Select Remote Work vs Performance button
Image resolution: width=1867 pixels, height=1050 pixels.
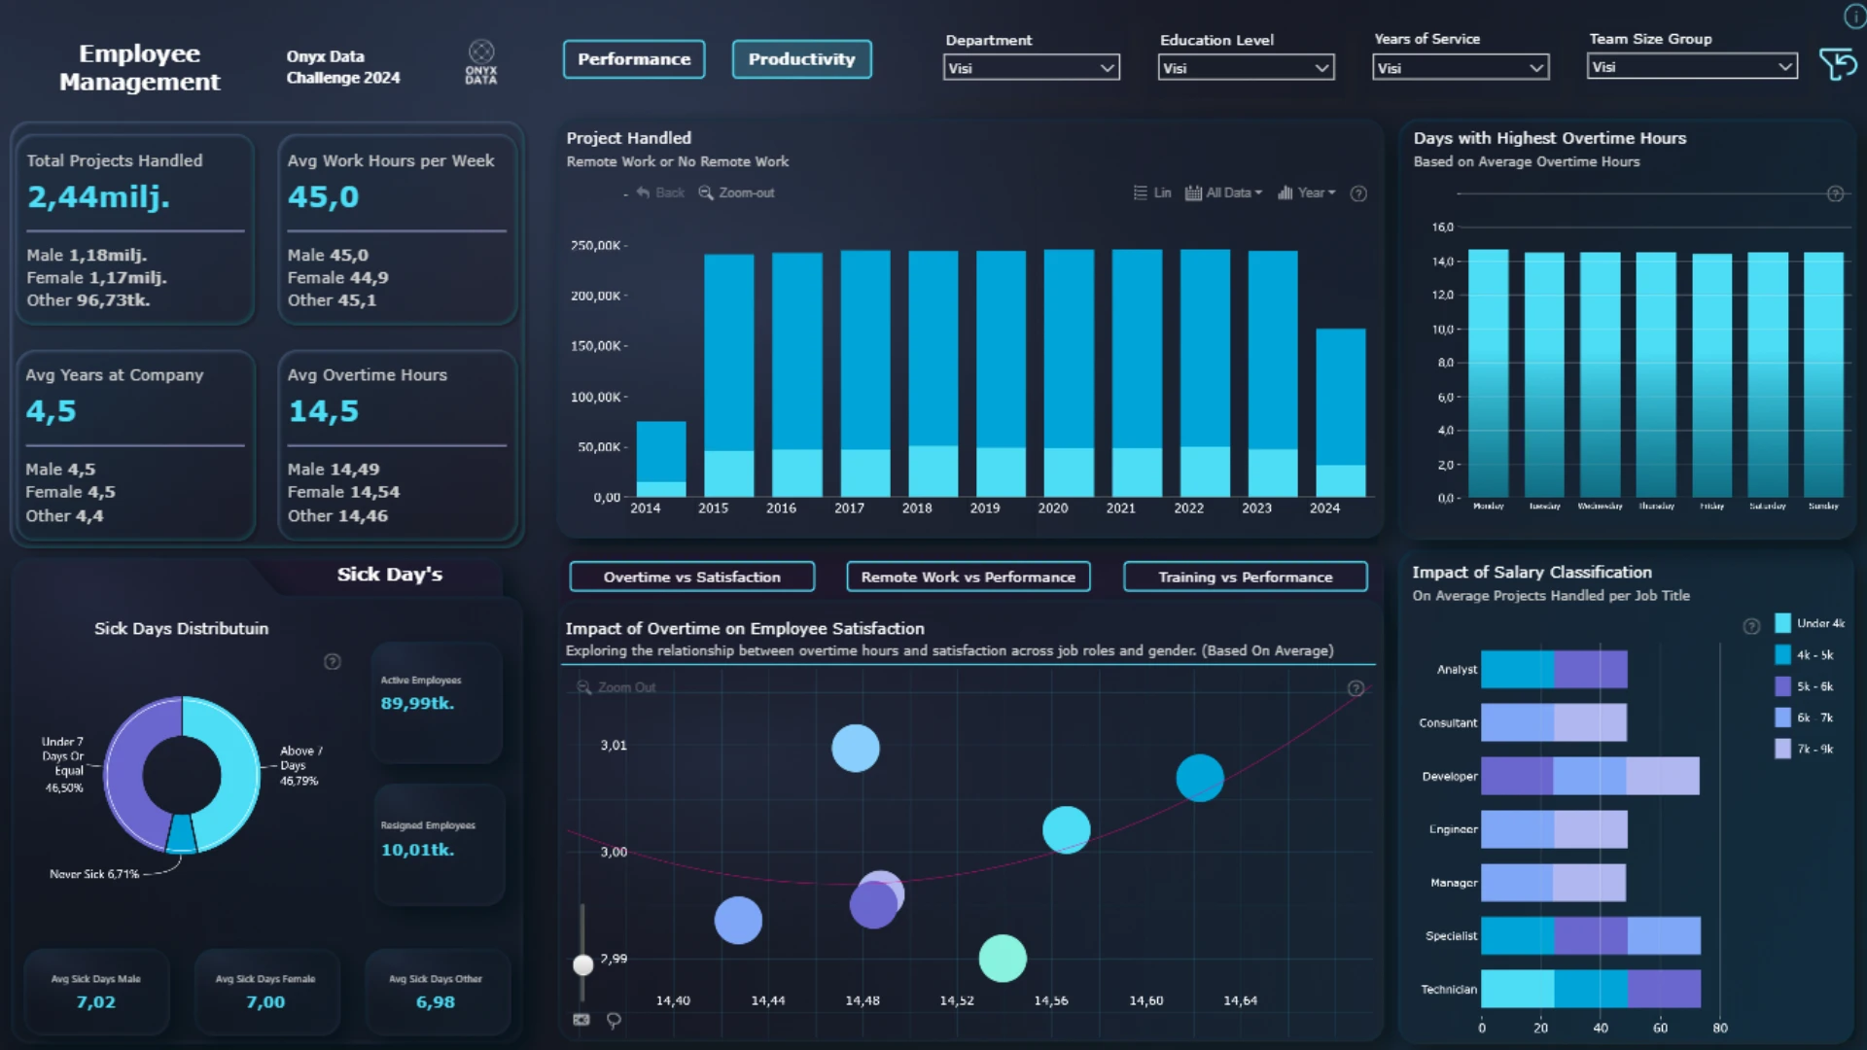[x=968, y=577]
